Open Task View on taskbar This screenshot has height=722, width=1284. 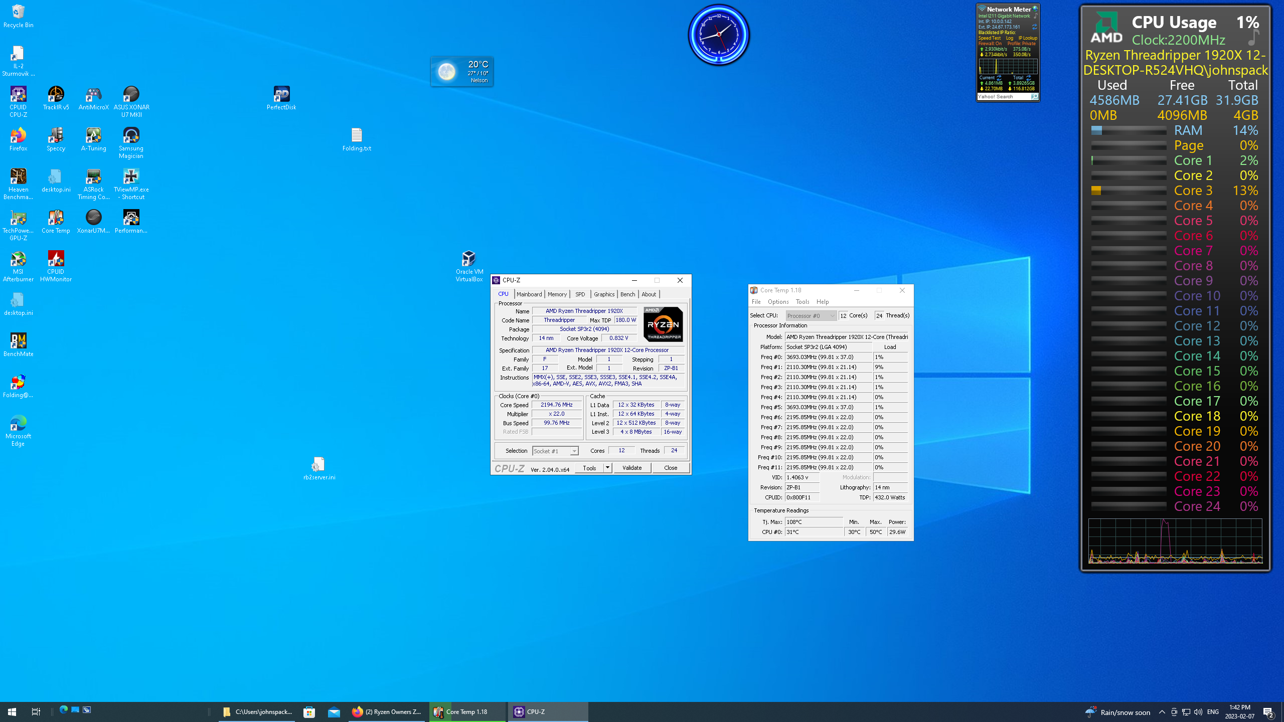click(36, 711)
